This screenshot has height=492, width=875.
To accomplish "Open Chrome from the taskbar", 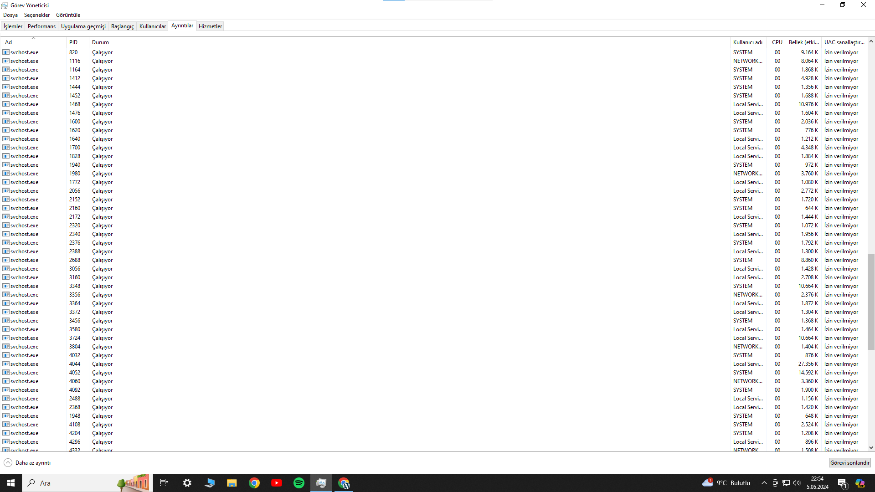I will (254, 483).
